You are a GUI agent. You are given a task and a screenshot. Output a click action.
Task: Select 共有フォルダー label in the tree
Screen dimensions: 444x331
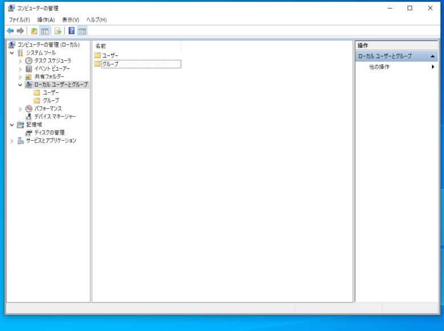pos(50,76)
